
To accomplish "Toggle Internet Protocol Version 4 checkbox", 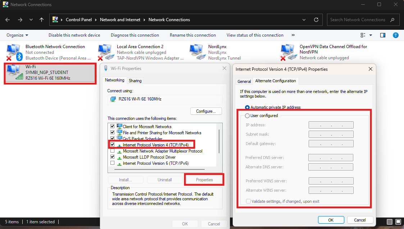I will pos(112,145).
